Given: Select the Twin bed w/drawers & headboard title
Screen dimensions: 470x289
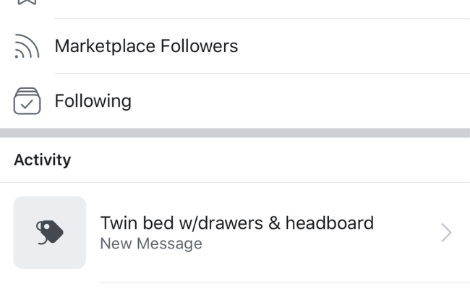Looking at the screenshot, I should (x=236, y=223).
